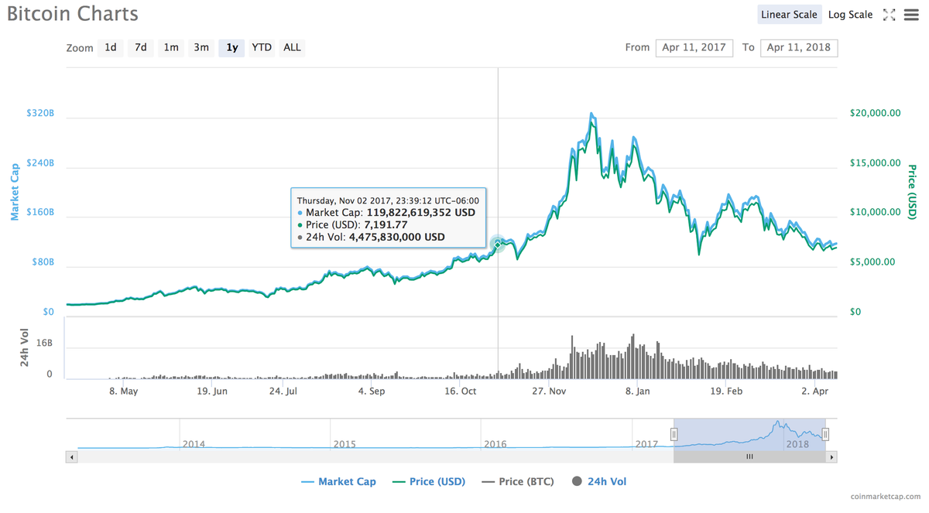Edit the From date field
The width and height of the screenshot is (929, 513).
coord(694,47)
